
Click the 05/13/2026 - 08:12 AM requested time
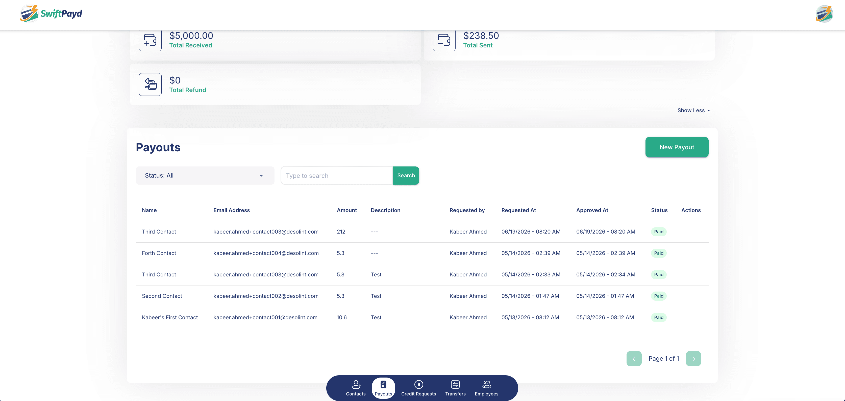[x=530, y=318]
